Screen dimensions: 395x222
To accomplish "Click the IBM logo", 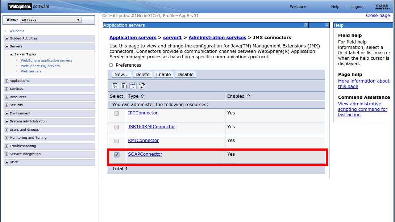I will pos(383,7).
